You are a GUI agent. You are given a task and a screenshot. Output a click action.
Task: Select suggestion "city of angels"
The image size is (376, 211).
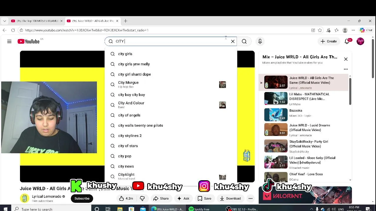pyautogui.click(x=171, y=115)
